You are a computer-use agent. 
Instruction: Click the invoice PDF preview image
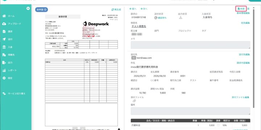(x=81, y=71)
